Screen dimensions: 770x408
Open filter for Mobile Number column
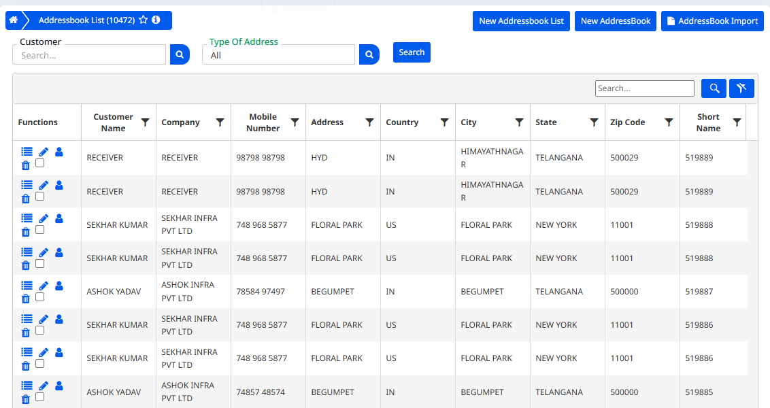click(295, 122)
